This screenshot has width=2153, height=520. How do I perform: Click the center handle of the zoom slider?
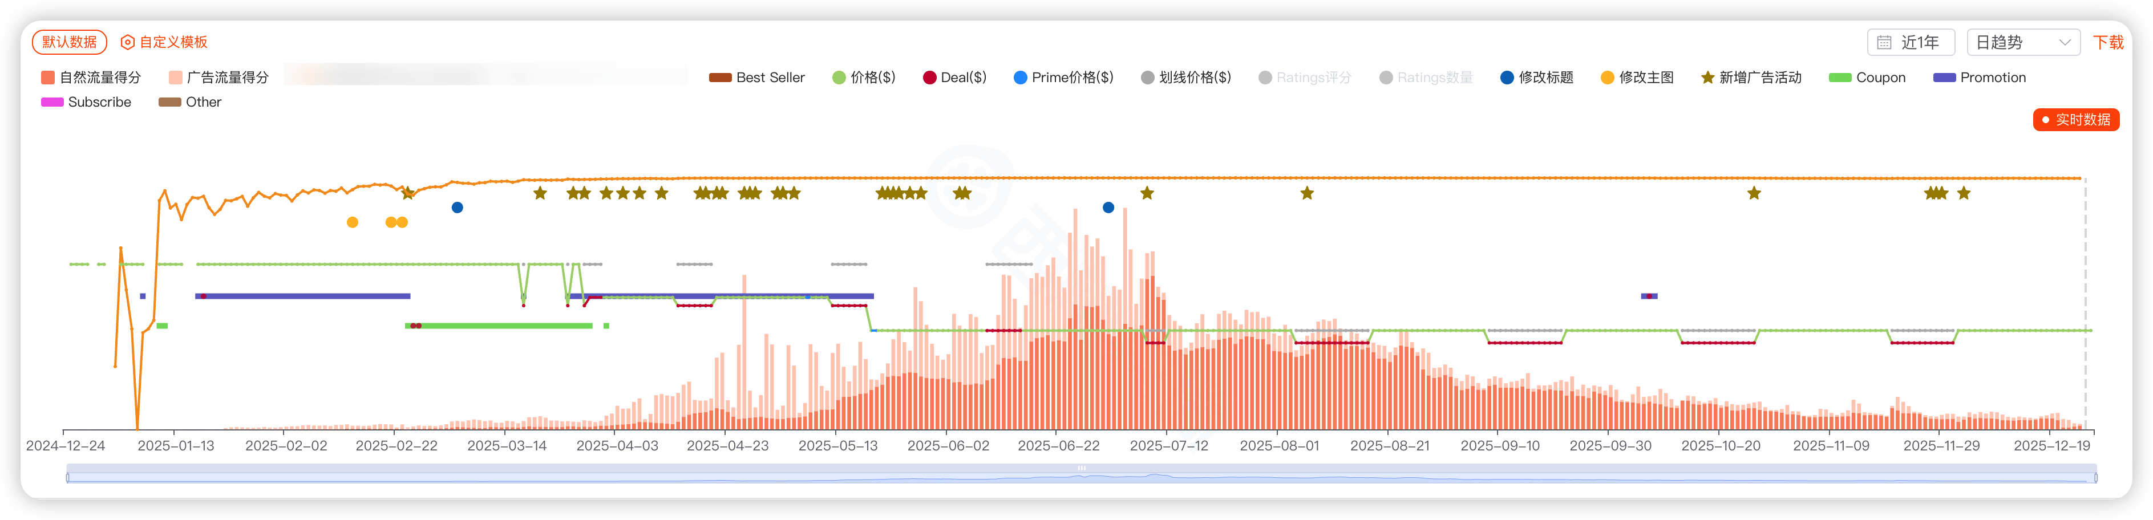[x=1082, y=468]
